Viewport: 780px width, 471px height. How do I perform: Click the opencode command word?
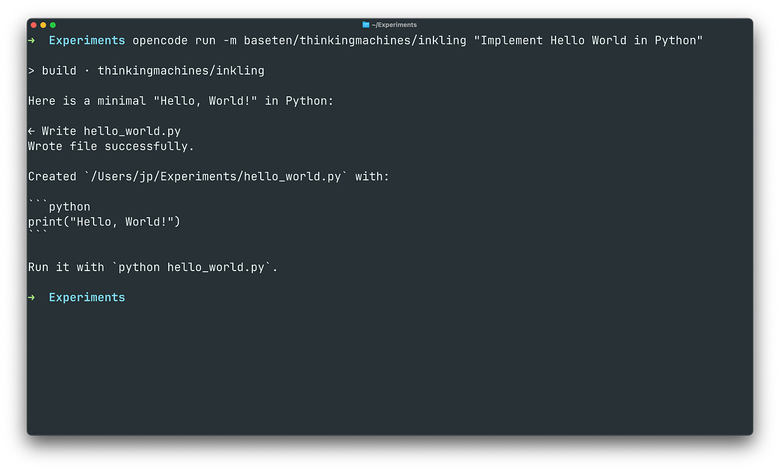coord(160,41)
